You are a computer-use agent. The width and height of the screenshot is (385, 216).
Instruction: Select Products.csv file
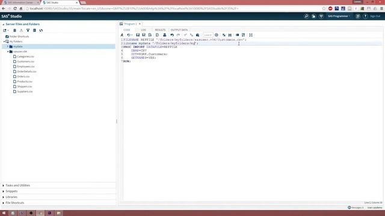click(x=25, y=82)
